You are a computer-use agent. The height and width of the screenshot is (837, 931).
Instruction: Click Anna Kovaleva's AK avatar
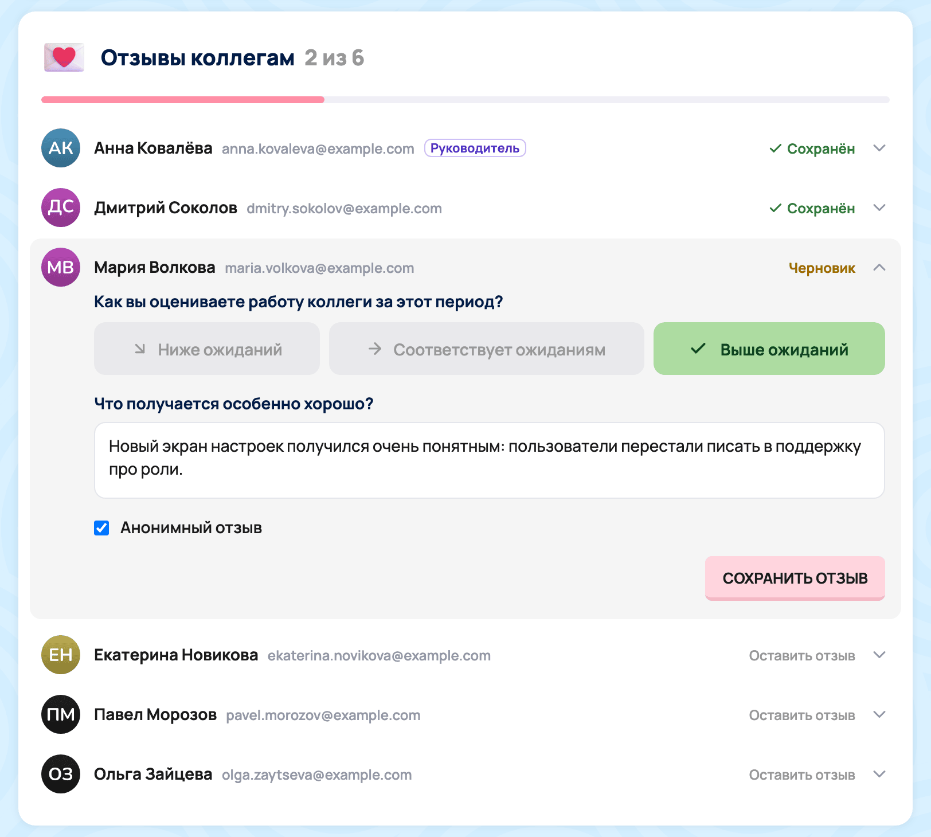point(61,148)
